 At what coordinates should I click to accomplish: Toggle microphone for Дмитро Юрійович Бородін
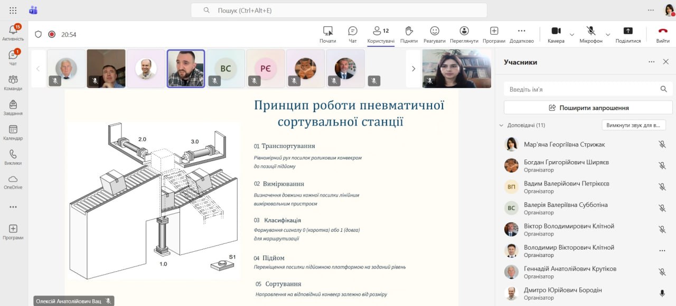point(662,293)
